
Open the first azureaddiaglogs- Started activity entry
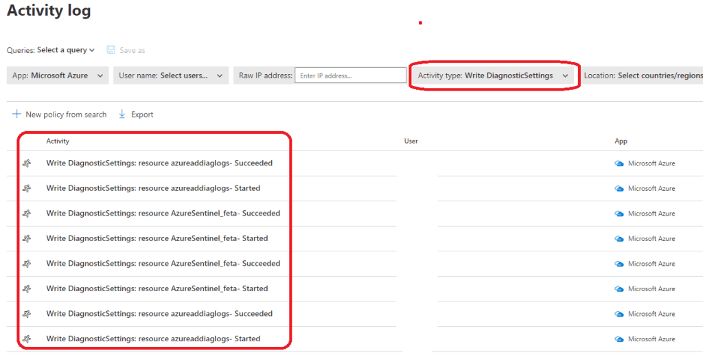click(153, 188)
